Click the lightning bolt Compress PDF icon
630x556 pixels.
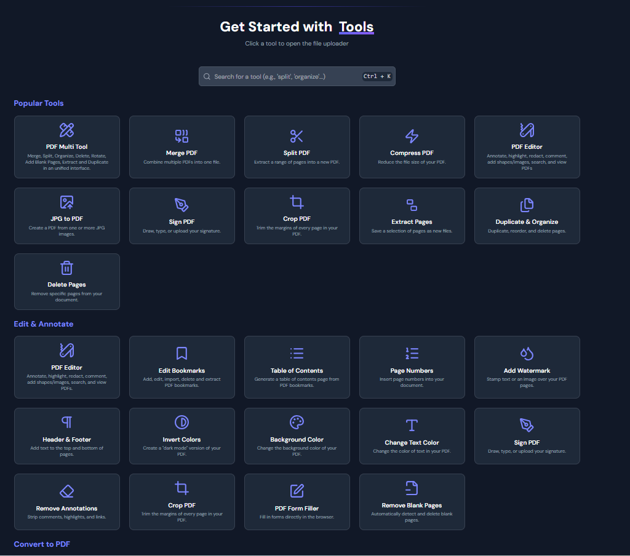coord(412,137)
